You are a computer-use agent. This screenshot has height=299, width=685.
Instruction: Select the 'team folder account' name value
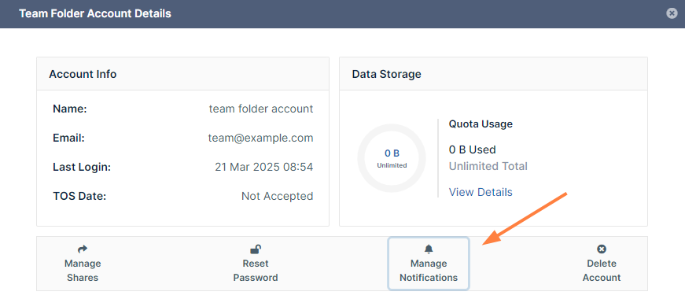click(261, 109)
